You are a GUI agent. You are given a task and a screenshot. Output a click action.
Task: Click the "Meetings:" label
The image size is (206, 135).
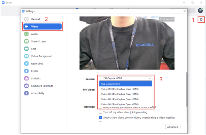(89, 107)
